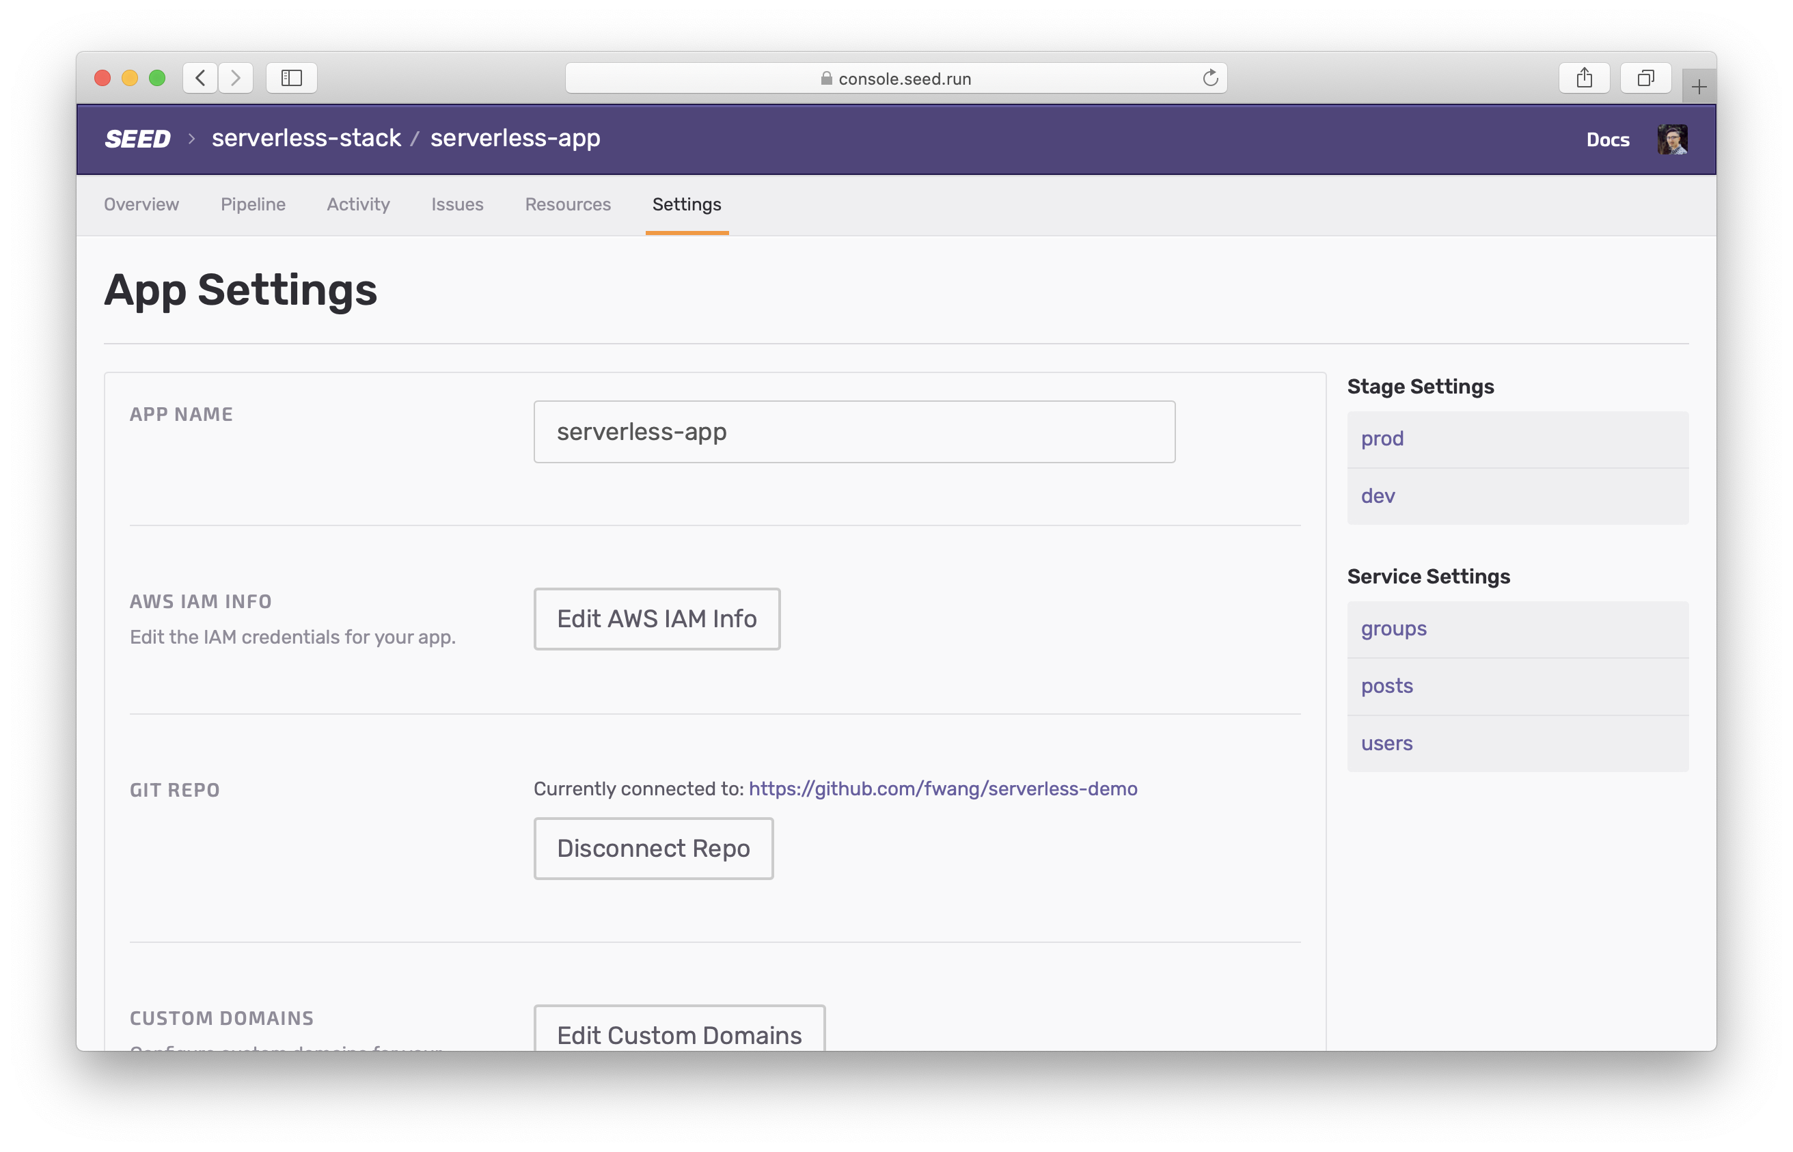Click the browser forward arrow

[x=236, y=78]
